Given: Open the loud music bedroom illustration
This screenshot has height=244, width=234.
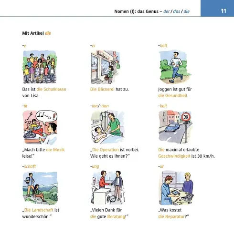Looking at the screenshot, I should (40, 127).
